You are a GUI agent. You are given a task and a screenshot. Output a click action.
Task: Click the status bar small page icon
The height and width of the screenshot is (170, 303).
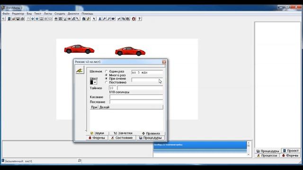tap(80, 161)
